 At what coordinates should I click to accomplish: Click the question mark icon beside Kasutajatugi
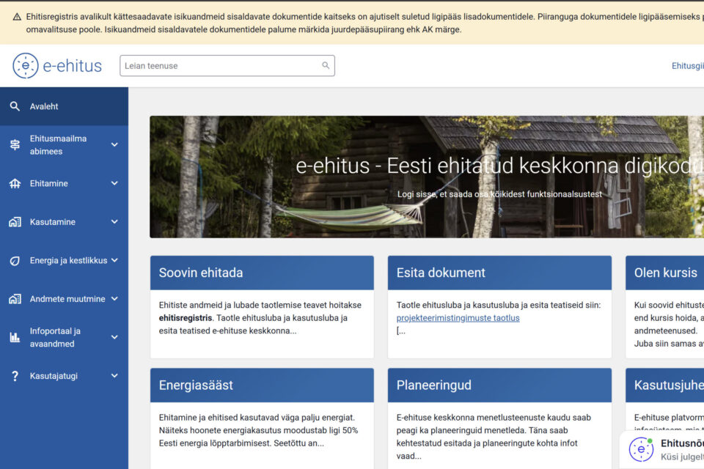pyautogui.click(x=15, y=376)
